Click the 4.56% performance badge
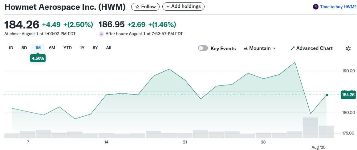The width and height of the screenshot is (357, 150). click(38, 58)
